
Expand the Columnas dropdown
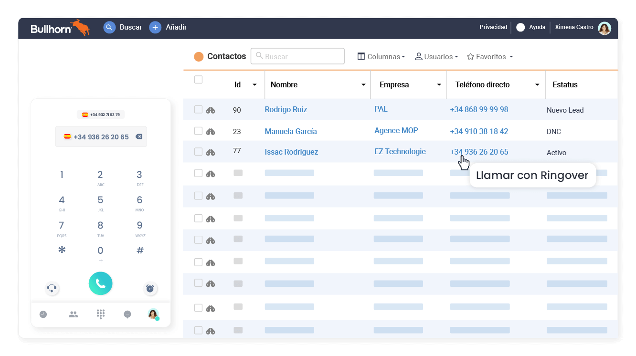coord(381,57)
